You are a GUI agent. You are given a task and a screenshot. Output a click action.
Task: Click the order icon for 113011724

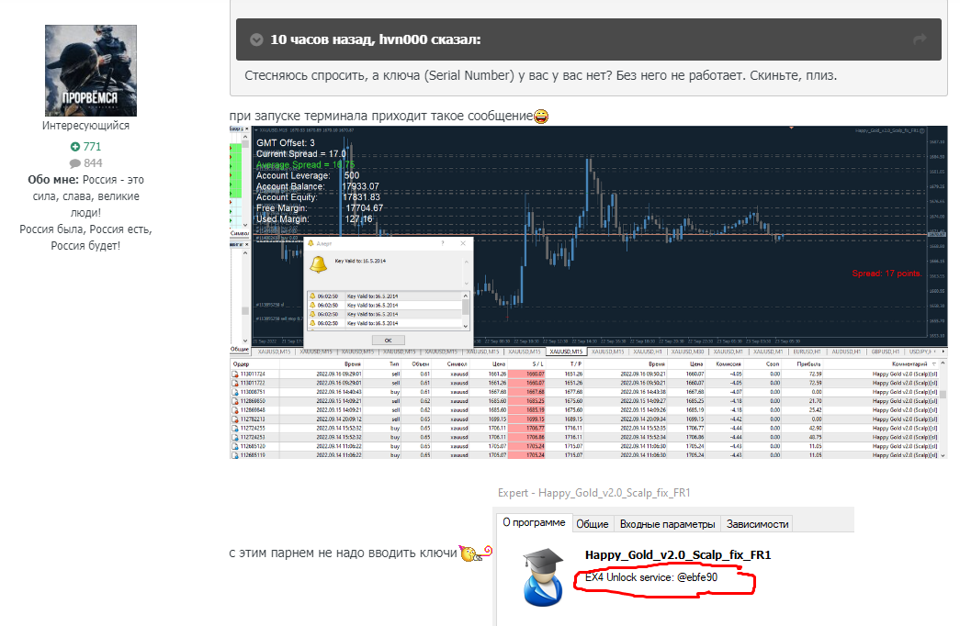click(x=235, y=374)
